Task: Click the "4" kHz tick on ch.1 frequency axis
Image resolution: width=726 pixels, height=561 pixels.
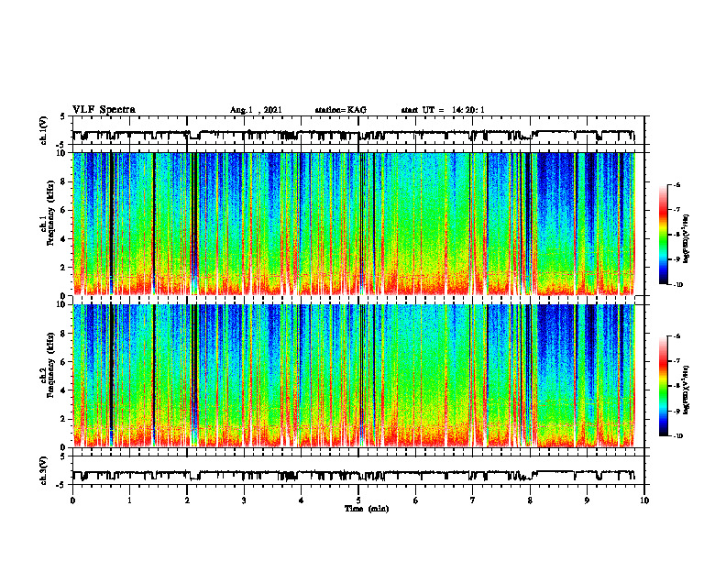Action: [64, 239]
